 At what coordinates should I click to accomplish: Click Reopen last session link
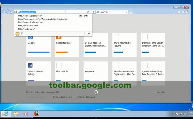click(63, 97)
